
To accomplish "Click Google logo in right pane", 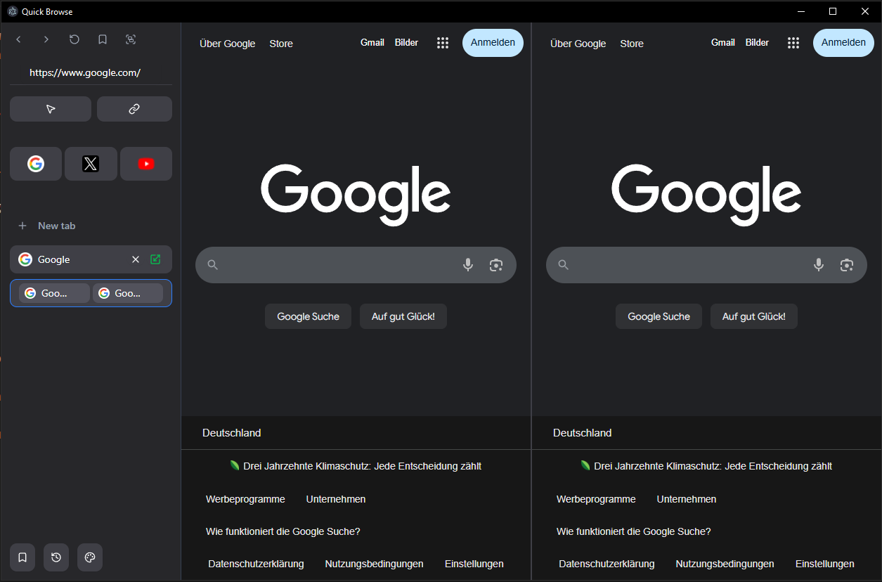I will pyautogui.click(x=706, y=195).
